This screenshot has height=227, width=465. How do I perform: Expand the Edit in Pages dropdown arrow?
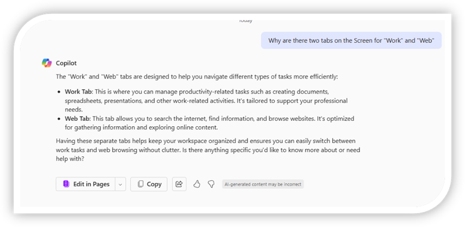(x=120, y=184)
